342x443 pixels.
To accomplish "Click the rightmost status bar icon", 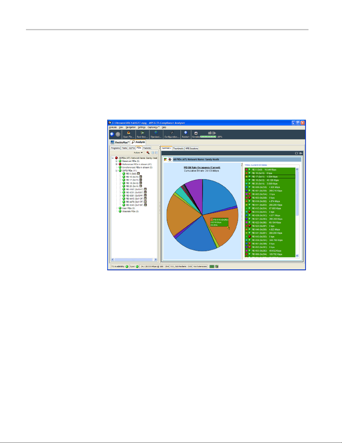I will (x=217, y=266).
